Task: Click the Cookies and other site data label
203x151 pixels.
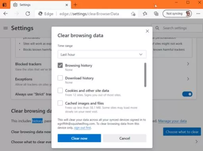Action: (87, 91)
